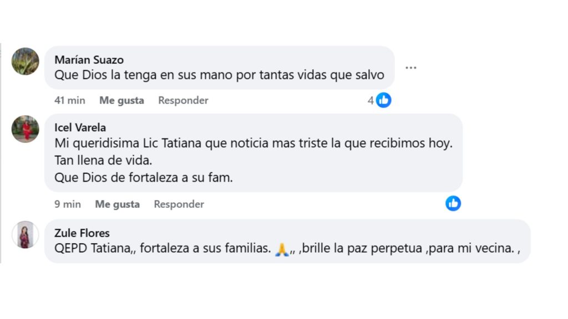
Task: Click 'Responder' under Marían's comment
Action: pyautogui.click(x=183, y=100)
